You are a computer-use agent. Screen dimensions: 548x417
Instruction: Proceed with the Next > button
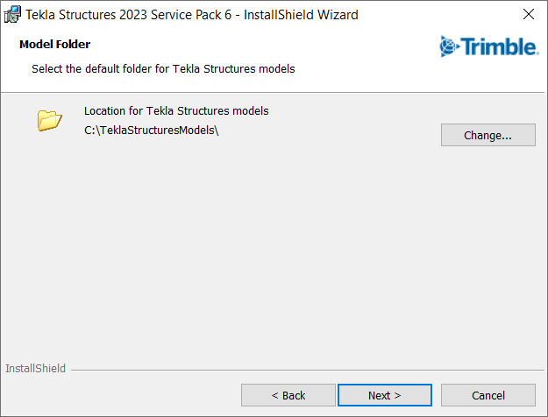385,395
